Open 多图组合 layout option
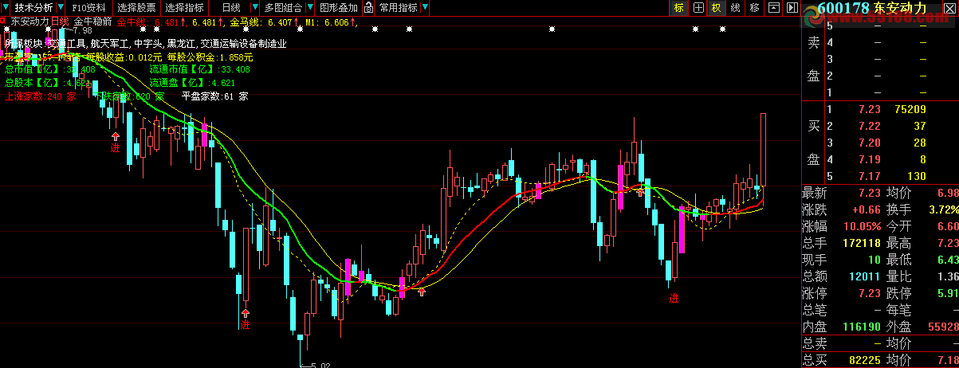This screenshot has height=368, width=959. tap(282, 7)
